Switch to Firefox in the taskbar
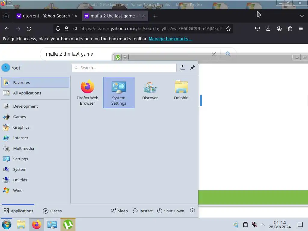This screenshot has height=231, width=308. pyautogui.click(x=36, y=224)
